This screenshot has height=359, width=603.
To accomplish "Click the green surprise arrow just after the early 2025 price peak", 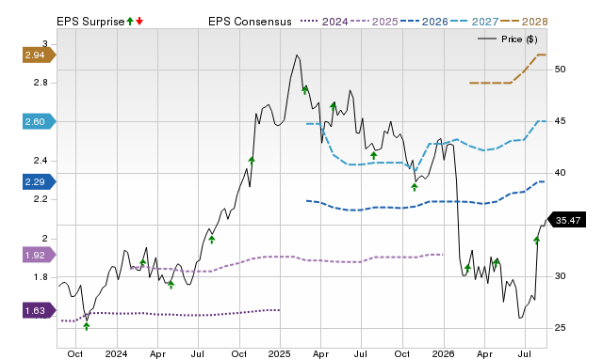I will click(304, 91).
